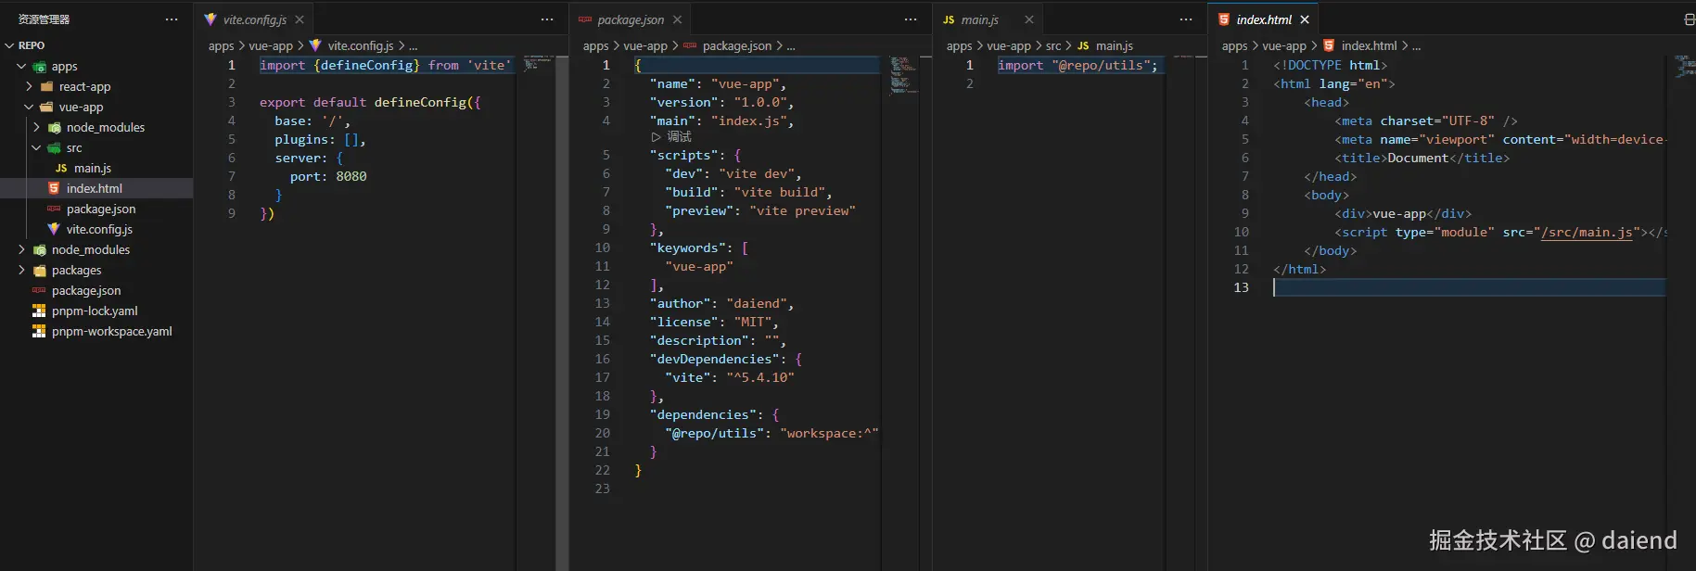Click the pnpm-workspace.yaml file icon
Screen dimensions: 1696x571
click(x=39, y=331)
